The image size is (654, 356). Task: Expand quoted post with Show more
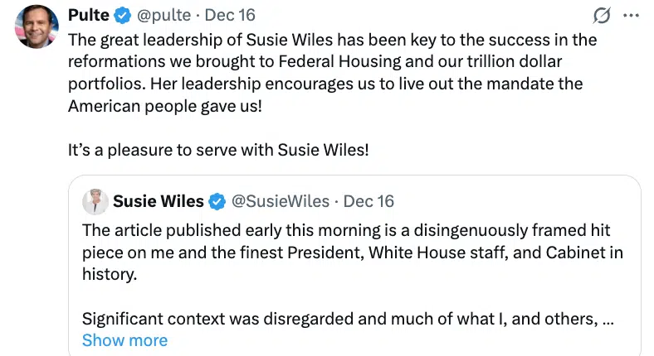pyautogui.click(x=124, y=340)
